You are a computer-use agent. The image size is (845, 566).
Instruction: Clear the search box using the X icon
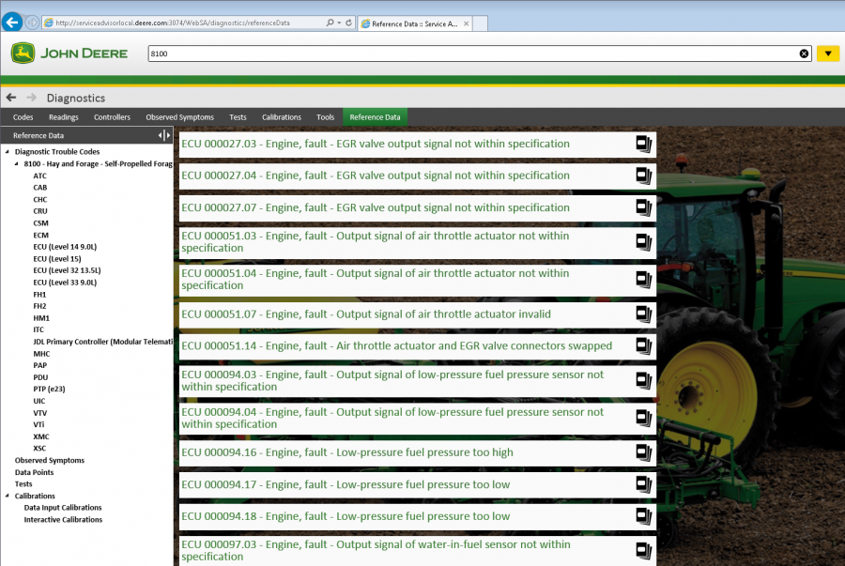(x=804, y=54)
